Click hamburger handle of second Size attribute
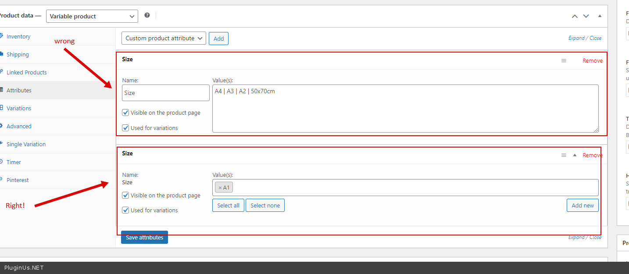The width and height of the screenshot is (629, 274). [564, 155]
